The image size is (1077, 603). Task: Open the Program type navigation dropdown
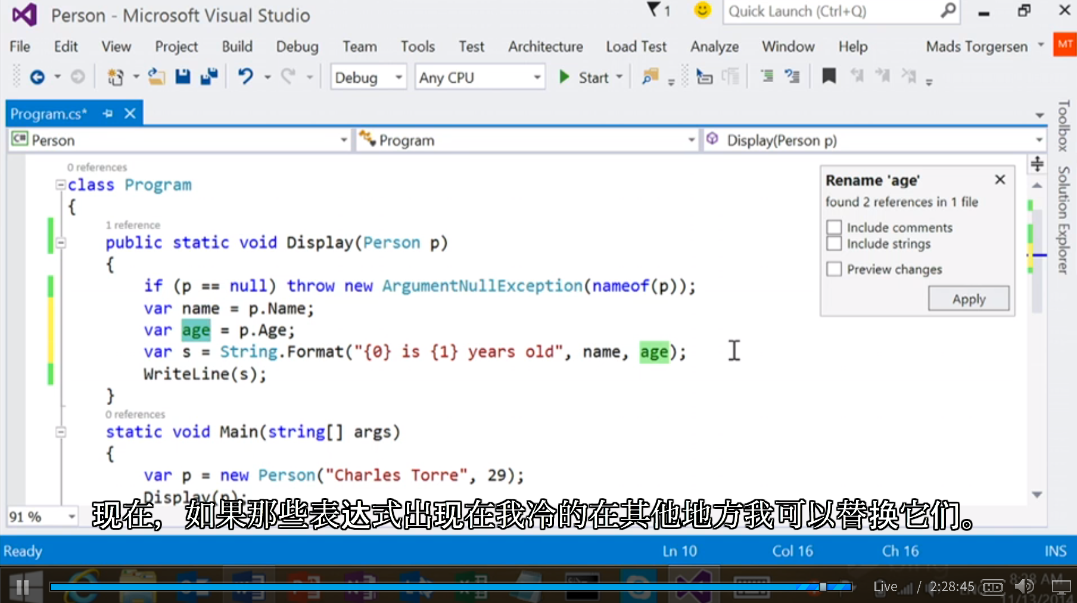point(527,140)
